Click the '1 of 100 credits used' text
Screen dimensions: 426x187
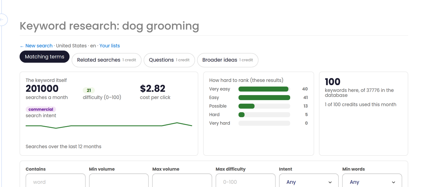[360, 104]
